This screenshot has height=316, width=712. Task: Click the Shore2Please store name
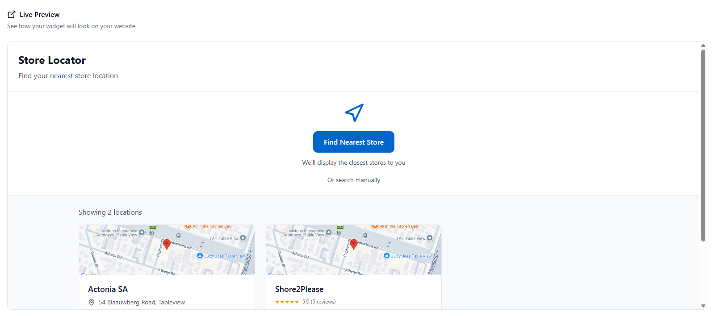pos(299,289)
